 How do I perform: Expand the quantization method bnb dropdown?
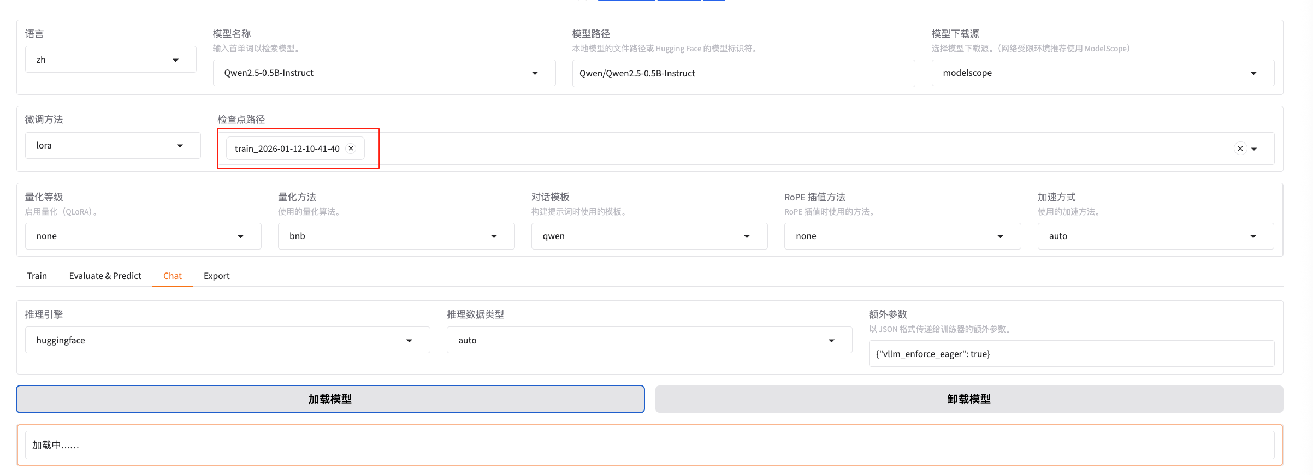pyautogui.click(x=395, y=236)
